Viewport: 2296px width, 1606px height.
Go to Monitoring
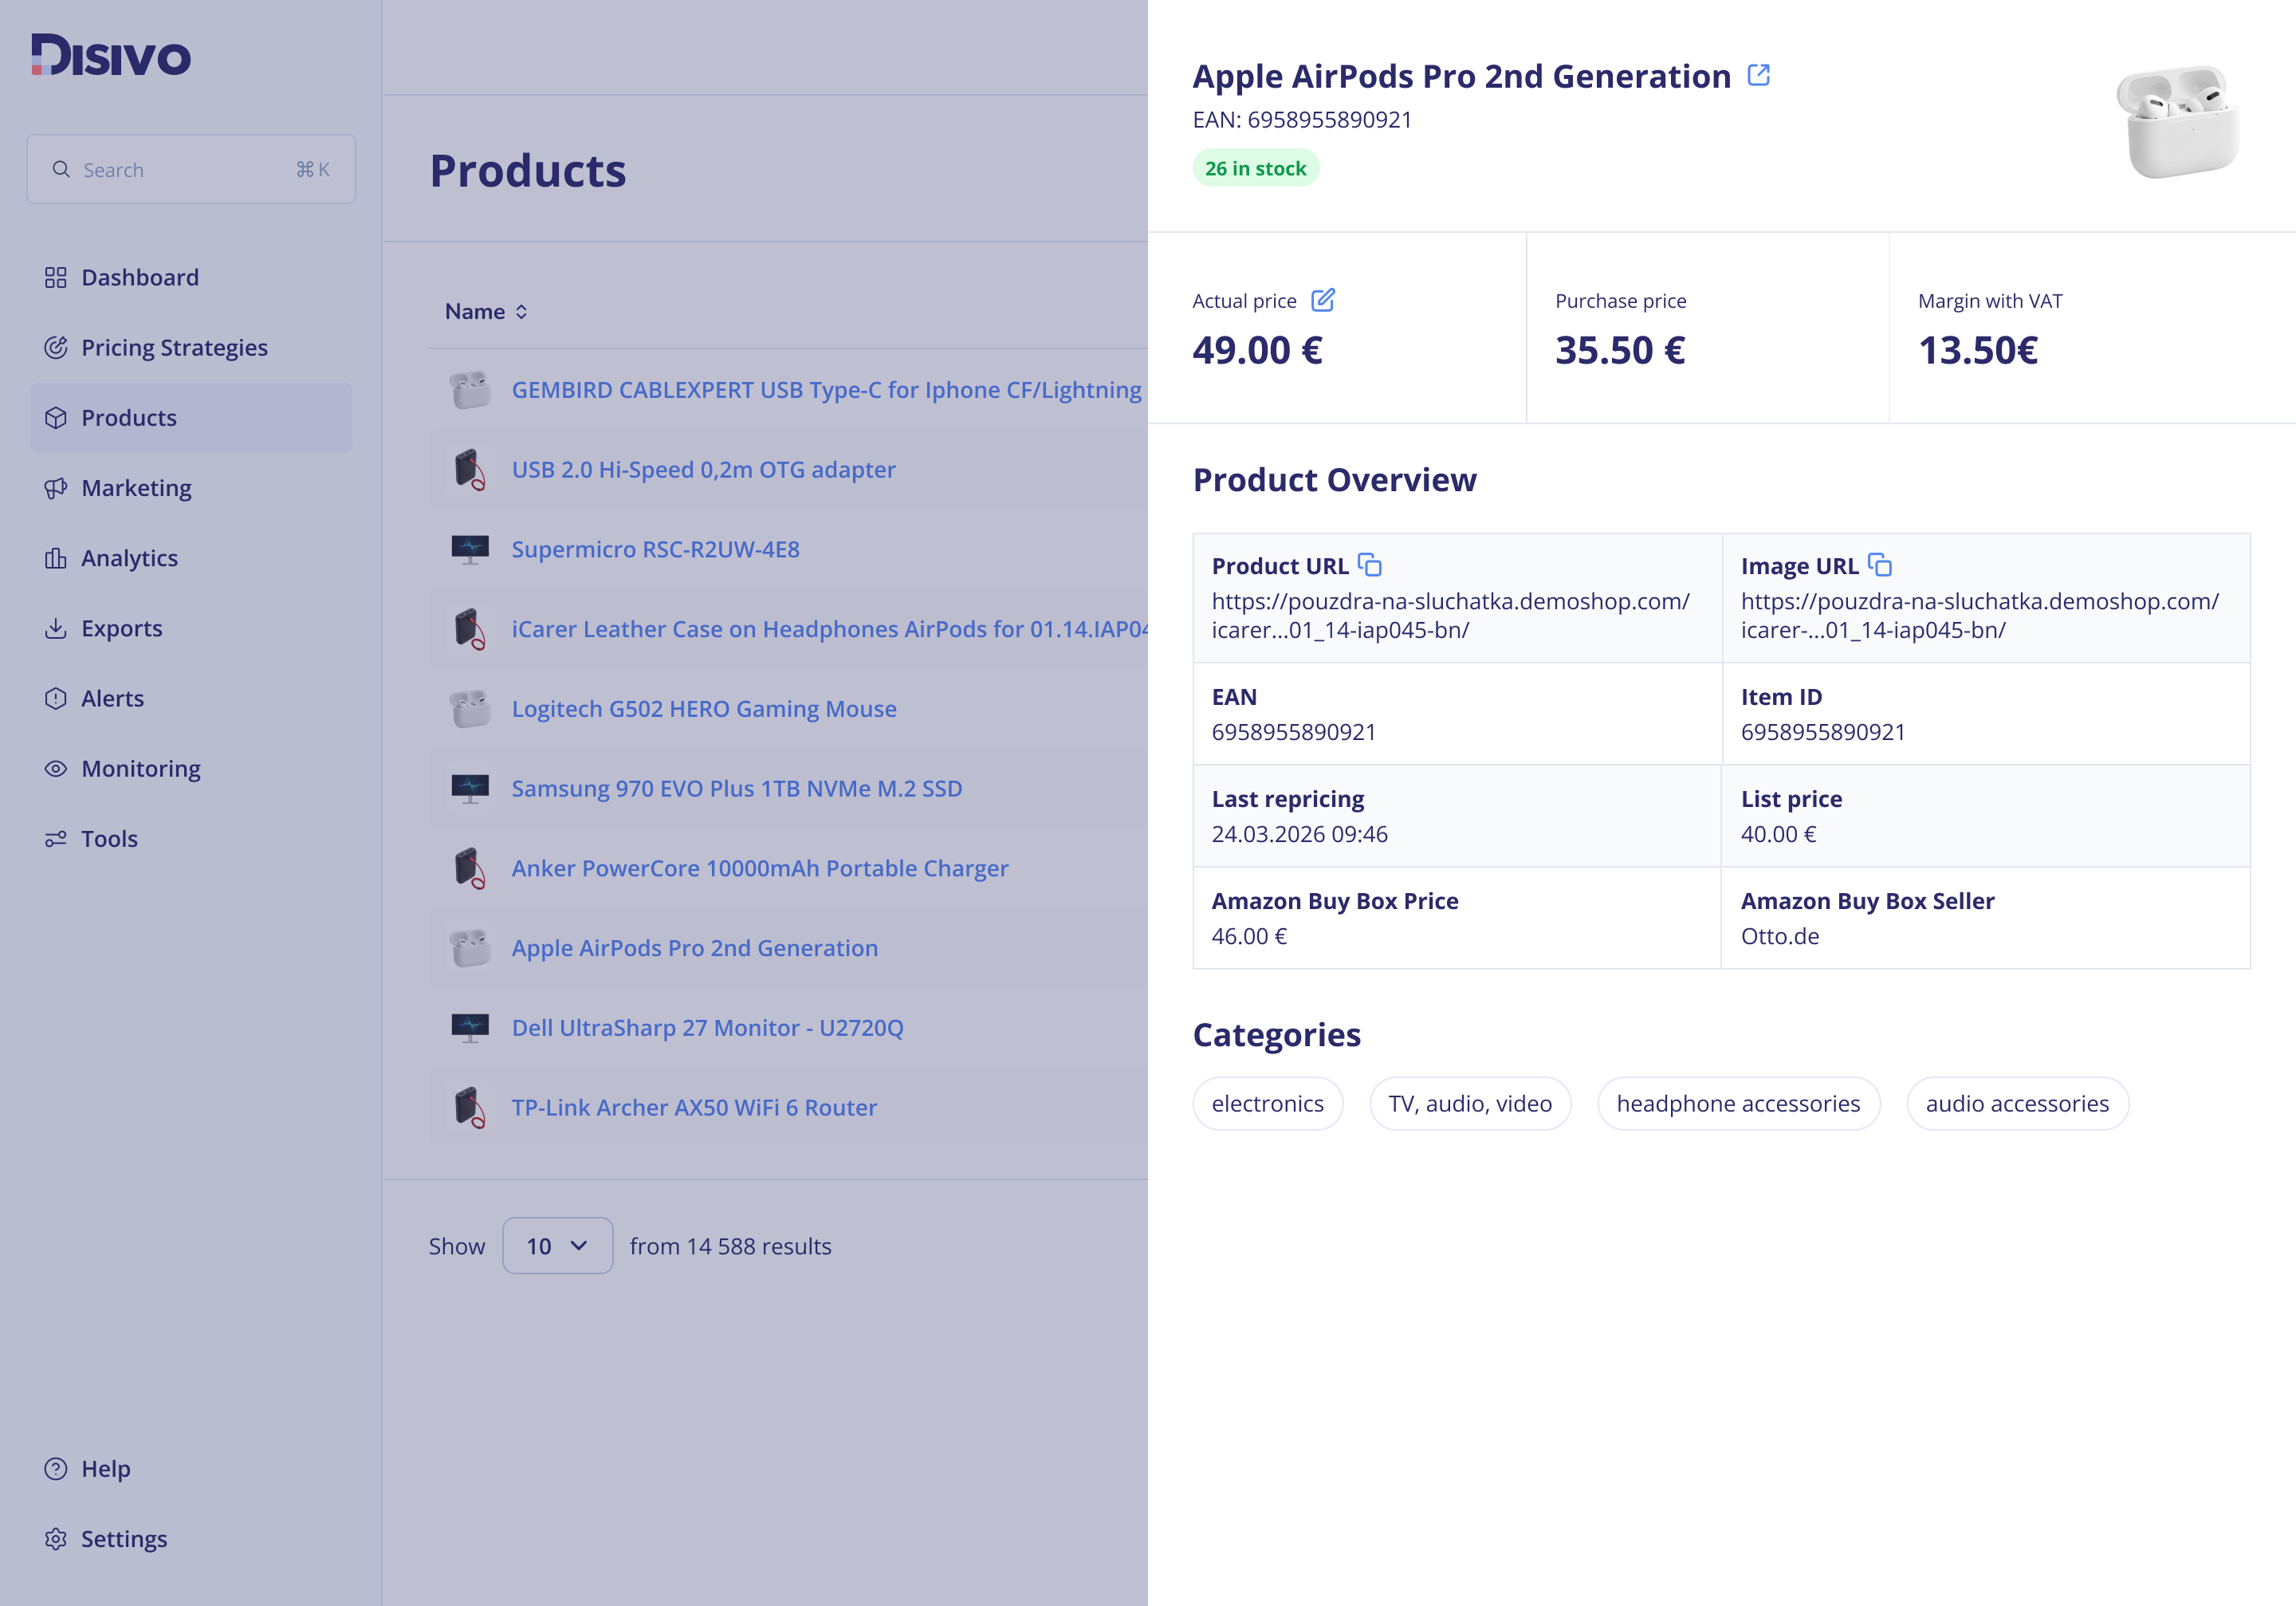point(191,768)
